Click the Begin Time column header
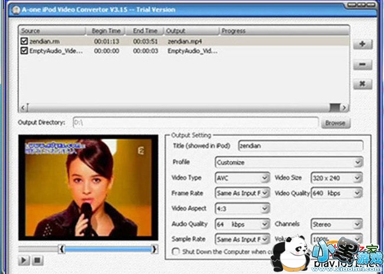The height and width of the screenshot is (274, 384). [106, 31]
